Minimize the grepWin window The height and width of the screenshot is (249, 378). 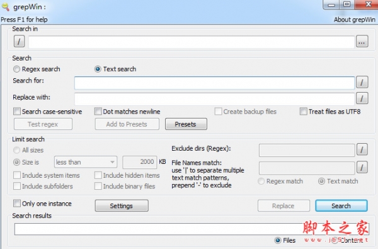pyautogui.click(x=331, y=4)
